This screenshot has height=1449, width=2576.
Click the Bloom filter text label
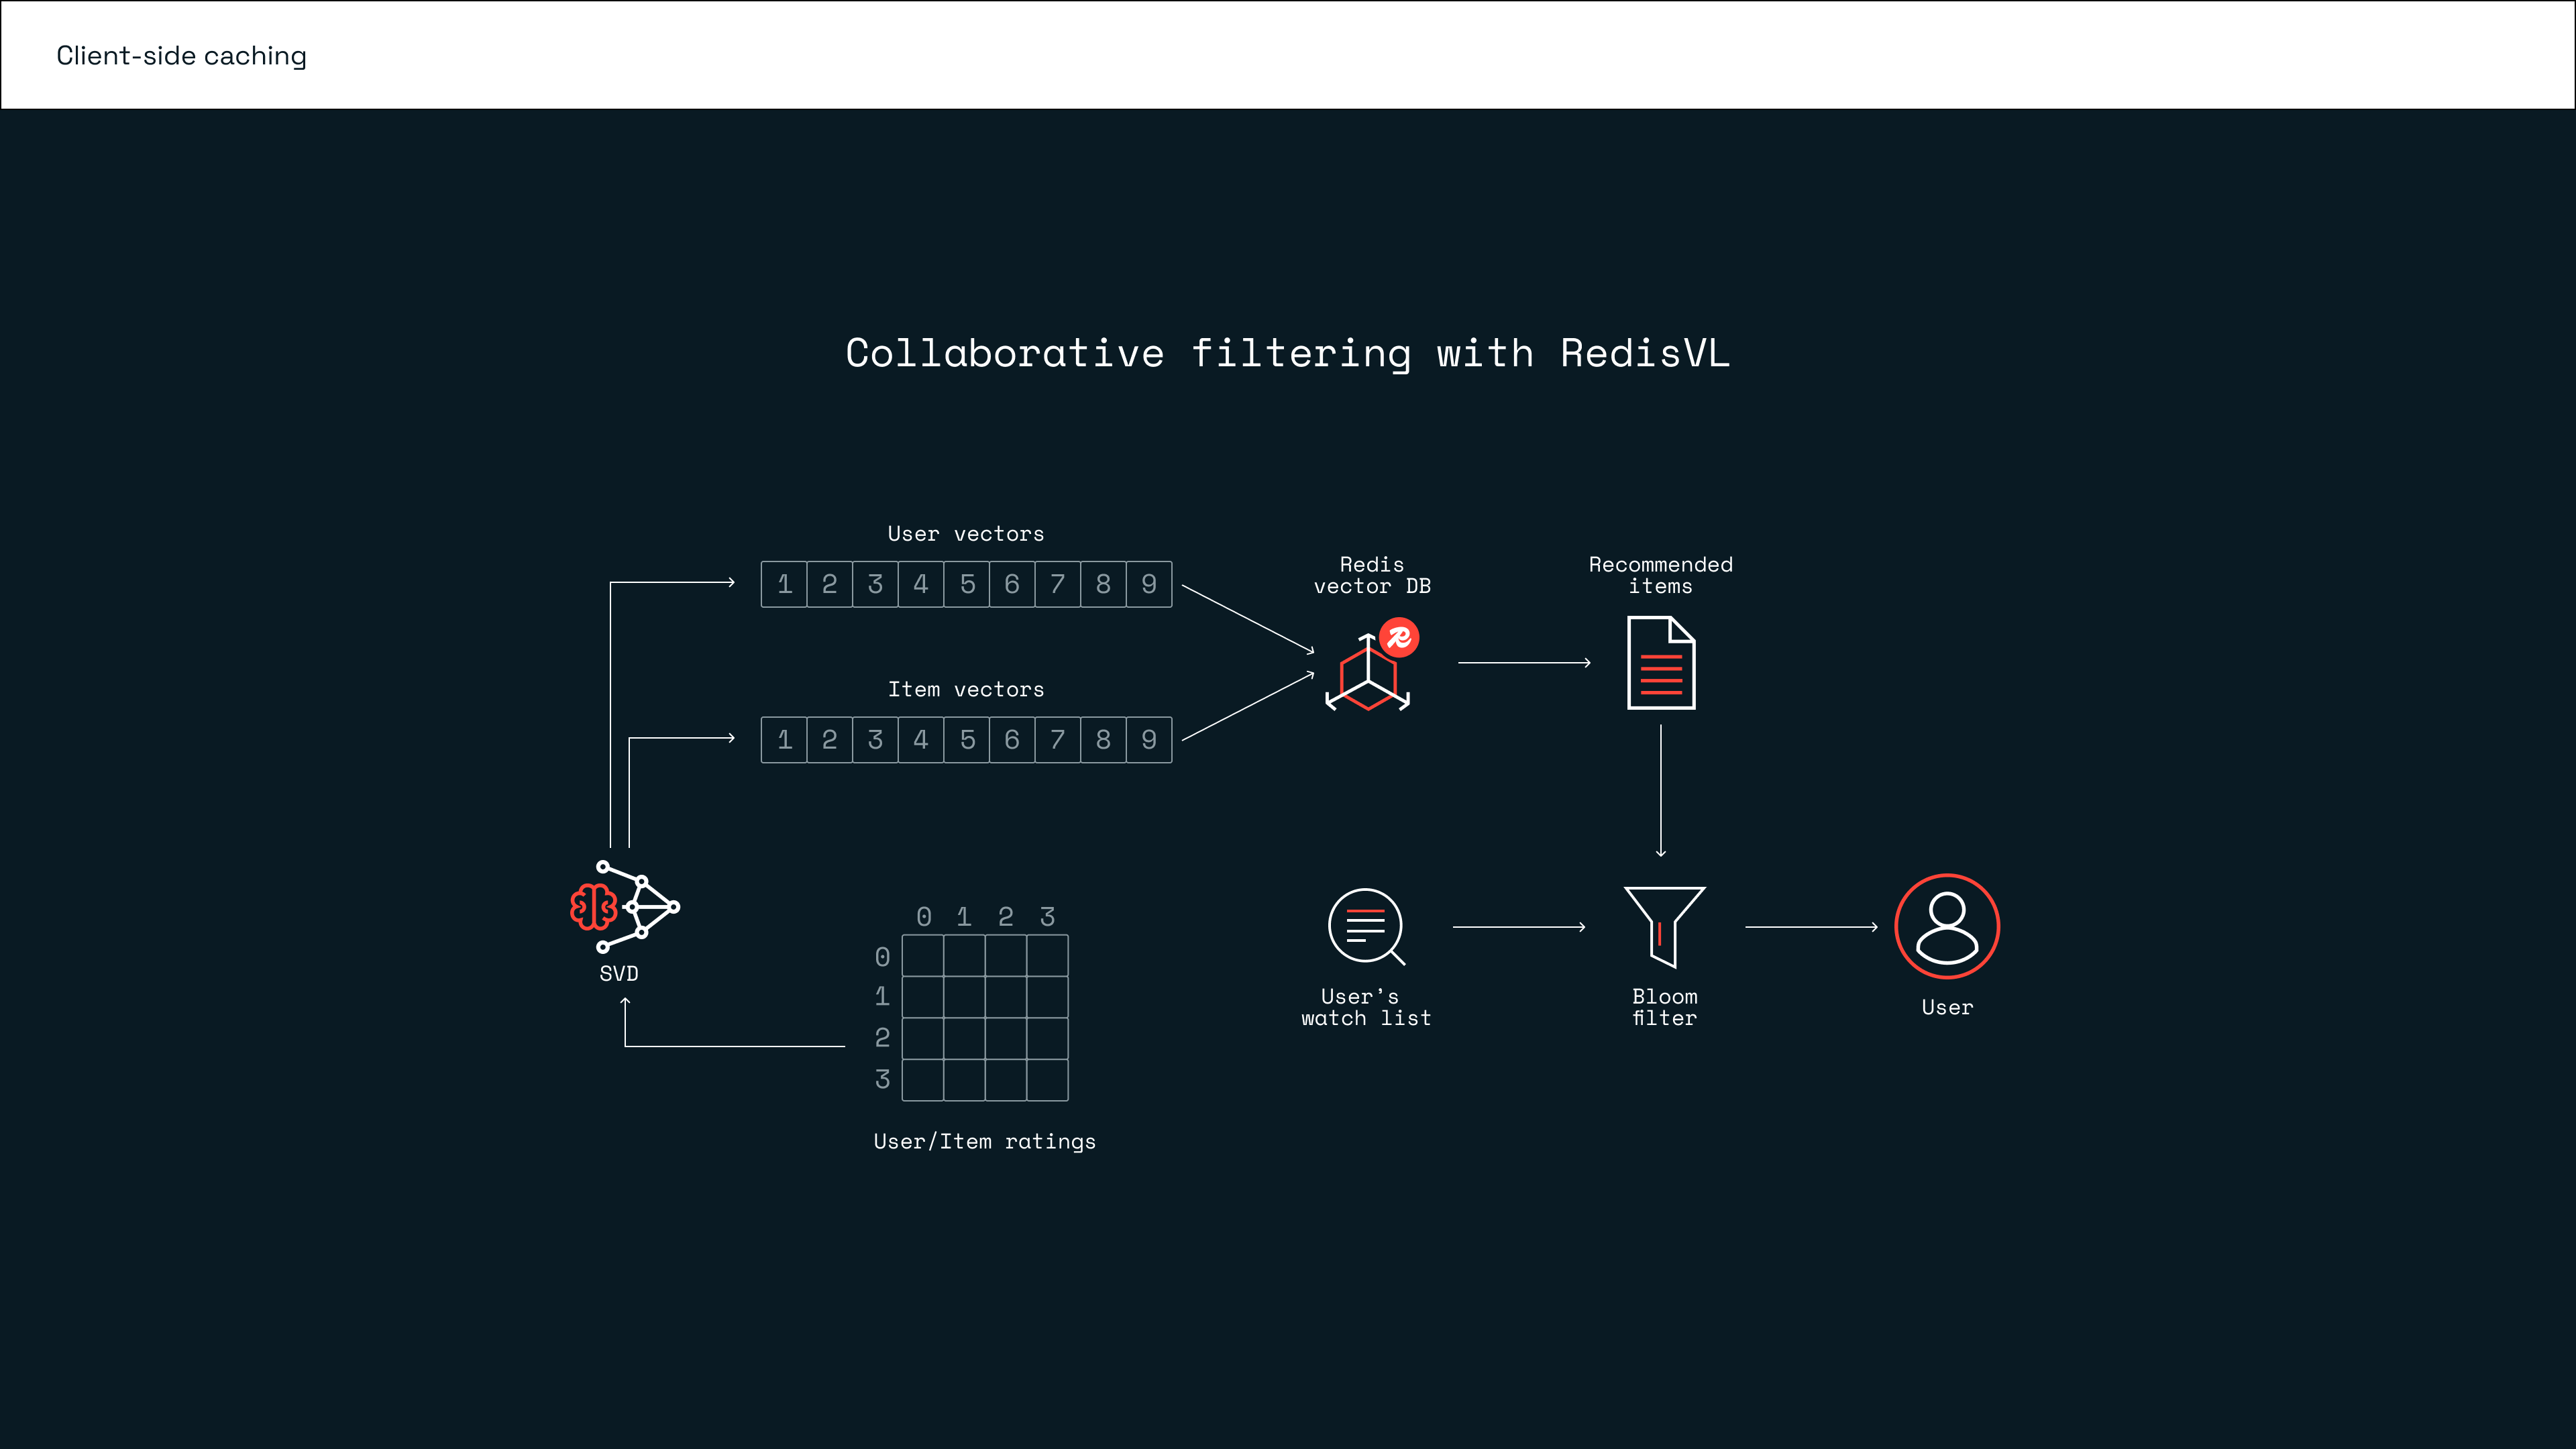(x=1664, y=1007)
